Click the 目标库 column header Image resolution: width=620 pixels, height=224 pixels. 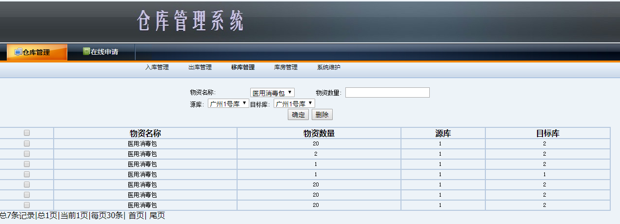click(548, 133)
